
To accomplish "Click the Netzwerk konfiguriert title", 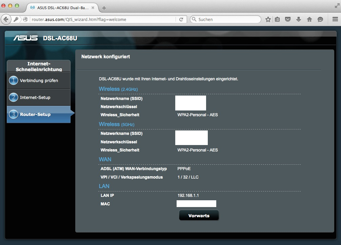I will pyautogui.click(x=106, y=57).
